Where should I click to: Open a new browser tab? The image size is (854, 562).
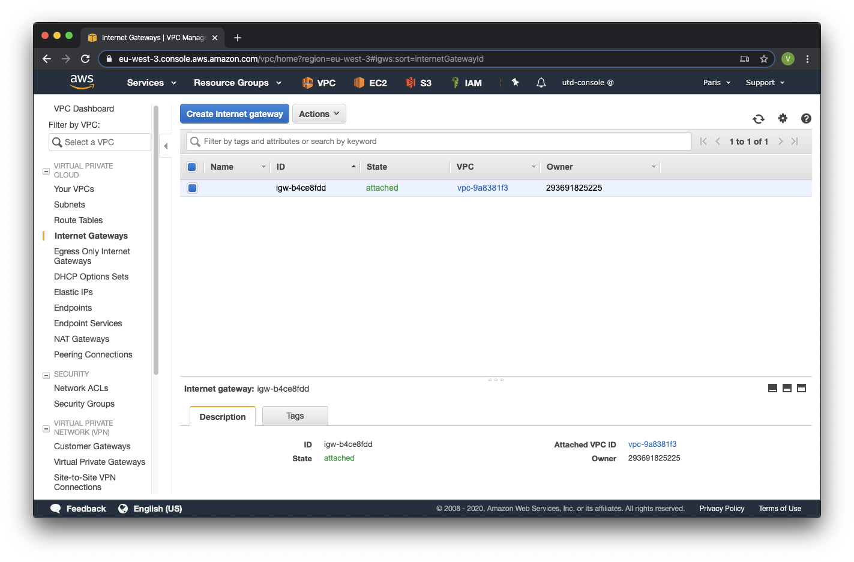[x=238, y=38]
